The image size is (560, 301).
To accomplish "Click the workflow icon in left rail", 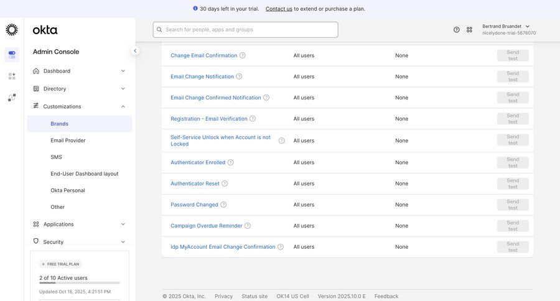I will coord(12,98).
